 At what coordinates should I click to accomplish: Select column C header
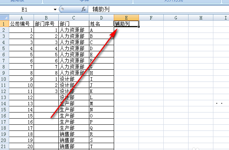tap(74, 18)
